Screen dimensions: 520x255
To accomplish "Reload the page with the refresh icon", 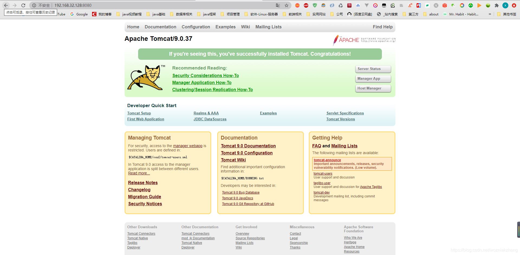I will click(x=23, y=5).
